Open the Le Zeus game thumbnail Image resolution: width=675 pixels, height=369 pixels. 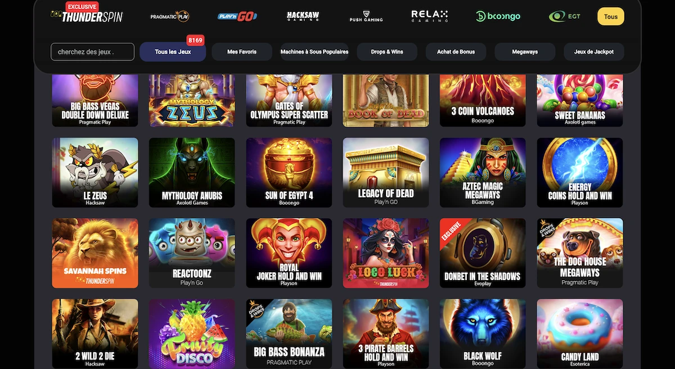point(95,173)
